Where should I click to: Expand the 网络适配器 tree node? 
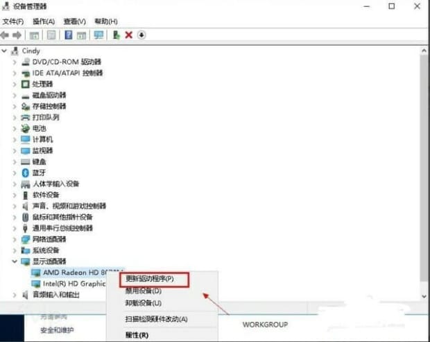click(x=15, y=239)
